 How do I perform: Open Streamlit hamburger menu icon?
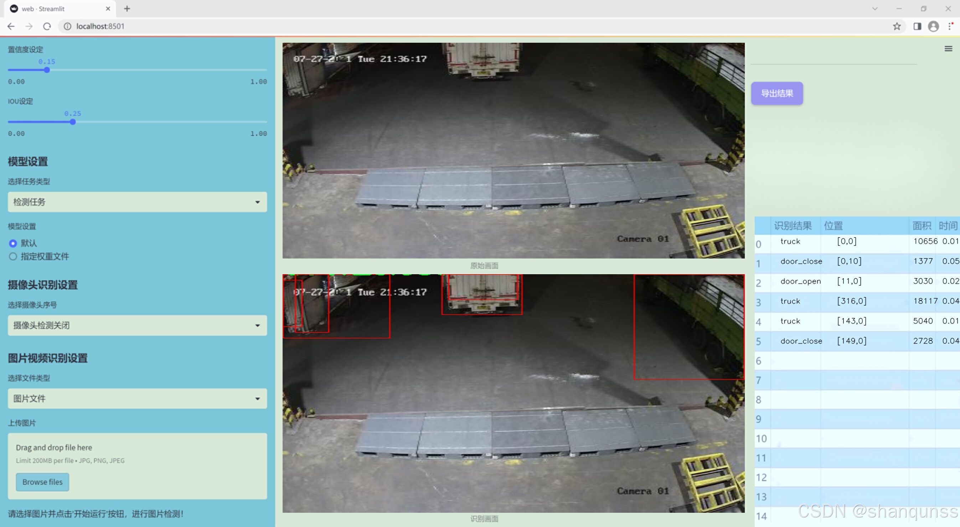tap(948, 49)
